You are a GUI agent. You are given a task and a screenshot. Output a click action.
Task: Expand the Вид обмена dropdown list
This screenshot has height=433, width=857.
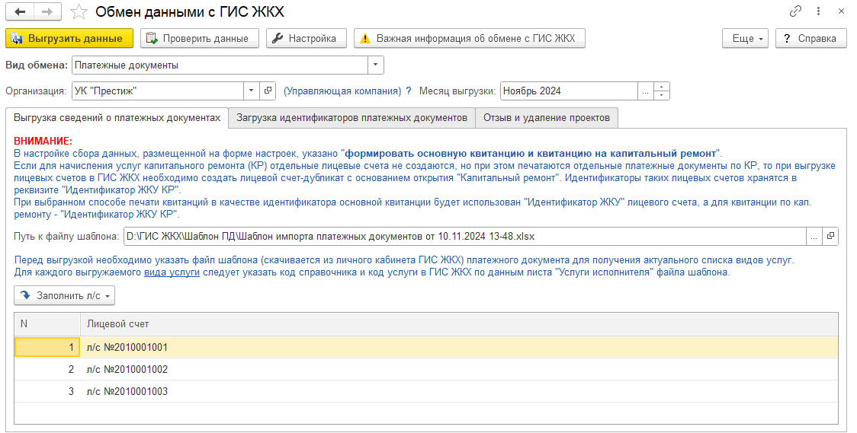[376, 65]
